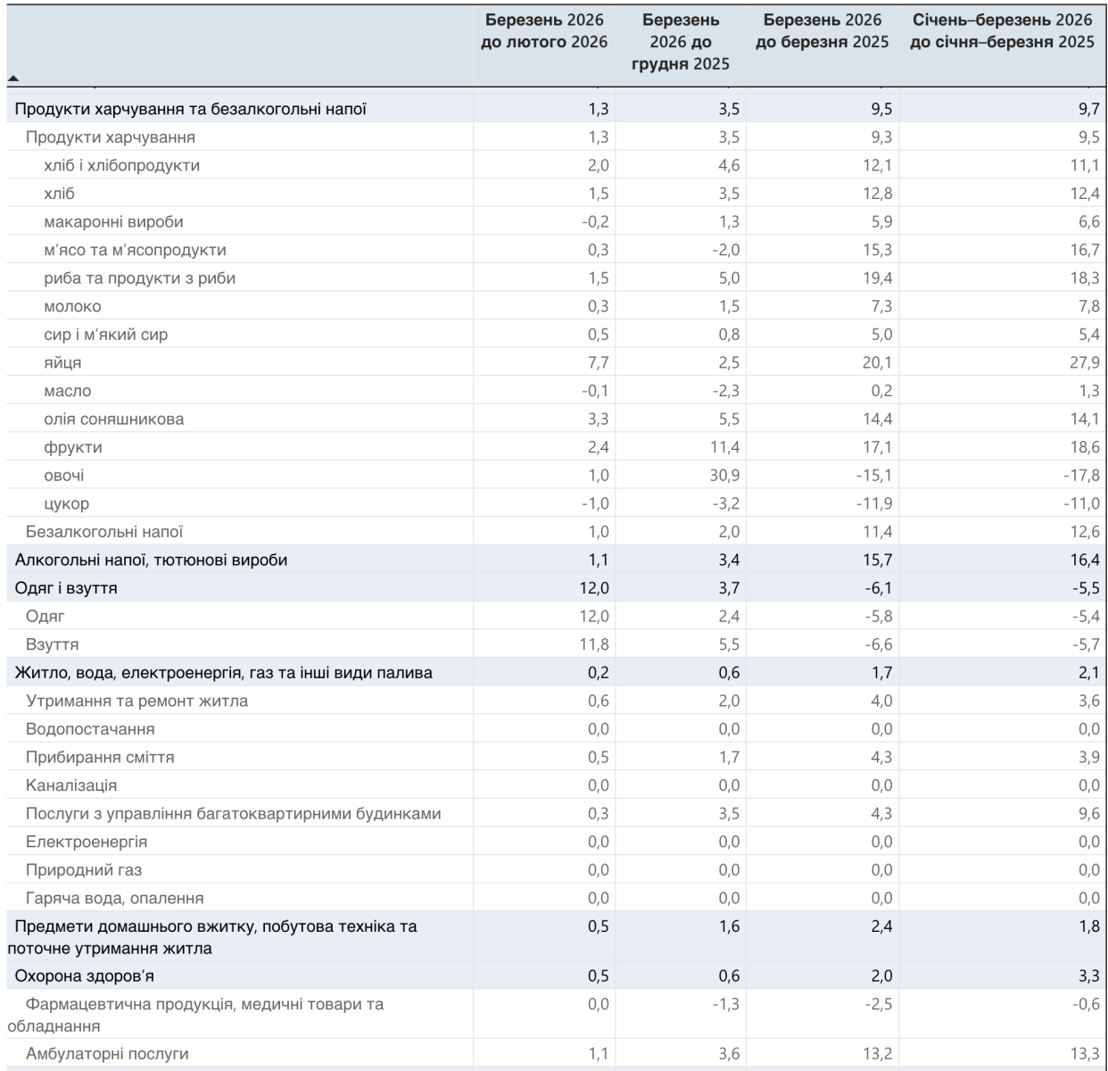Viewport: 1108px width, 1071px height.
Task: Click the "Взуття" row label
Action: [x=53, y=644]
